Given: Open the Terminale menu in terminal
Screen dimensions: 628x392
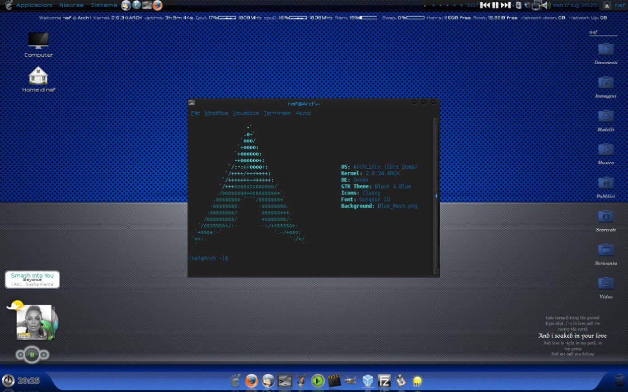Looking at the screenshot, I should coord(277,113).
